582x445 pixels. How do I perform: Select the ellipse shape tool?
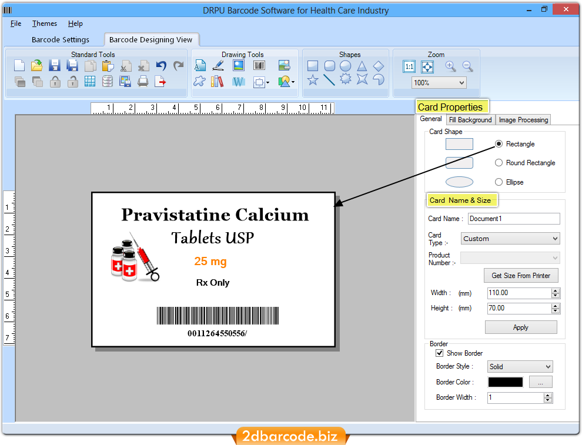(x=346, y=66)
